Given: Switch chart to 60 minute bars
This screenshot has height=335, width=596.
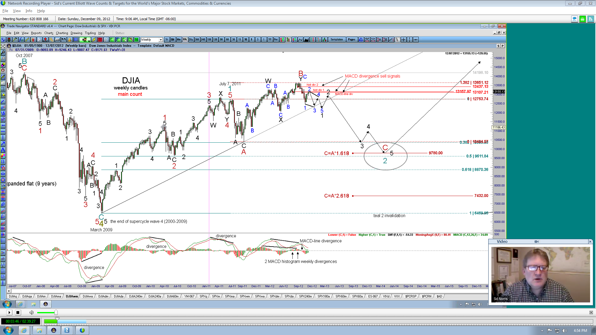Looking at the screenshot, I should (x=228, y=40).
